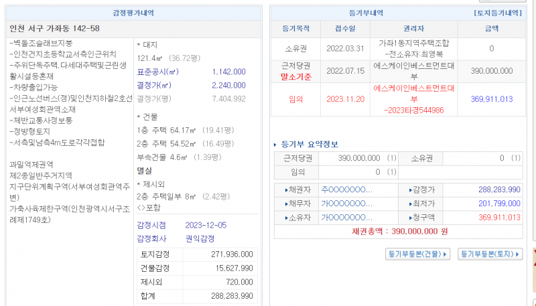Click the owner name next to 소유자

[x=346, y=217]
